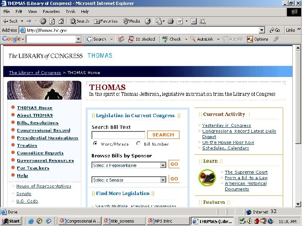Image resolution: width=302 pixels, height=226 pixels.
Task: Click the Discuss toolbar icon
Action: (x=194, y=21)
